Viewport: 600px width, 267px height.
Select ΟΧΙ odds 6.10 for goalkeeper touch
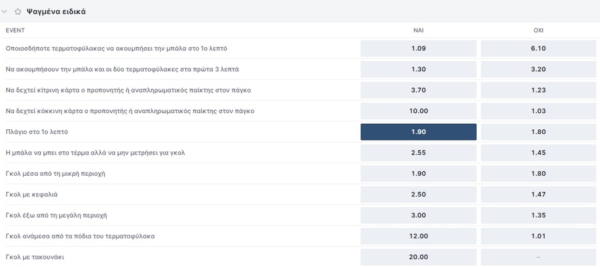[539, 49]
